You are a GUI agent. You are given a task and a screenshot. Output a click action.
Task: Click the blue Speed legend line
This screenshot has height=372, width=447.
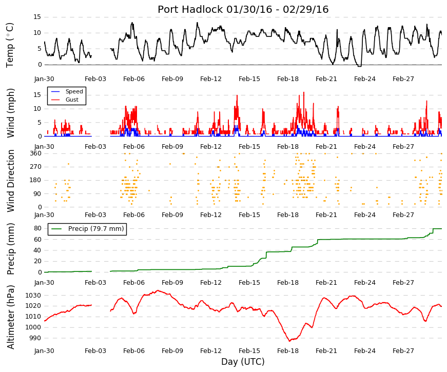(55, 92)
